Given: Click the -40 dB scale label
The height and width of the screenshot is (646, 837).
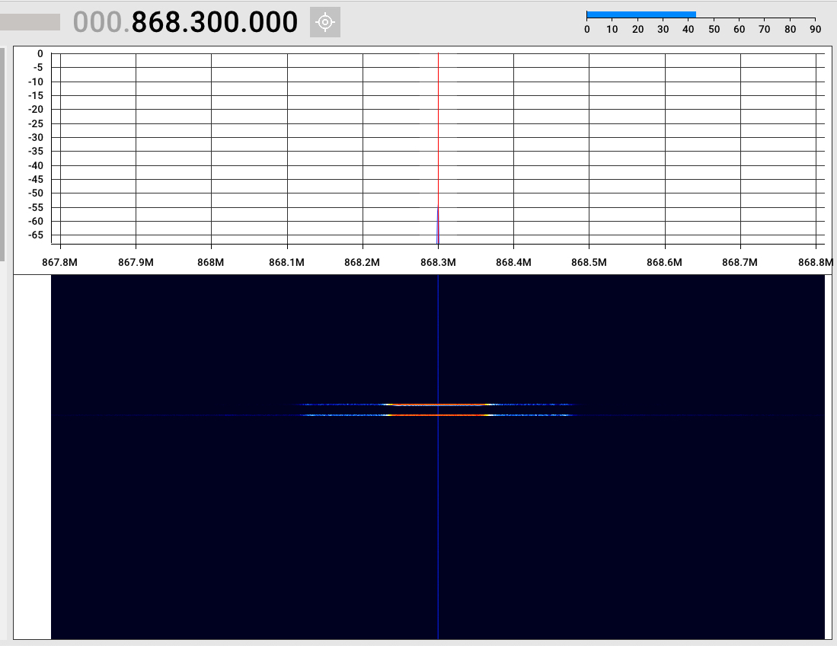Looking at the screenshot, I should [x=36, y=165].
